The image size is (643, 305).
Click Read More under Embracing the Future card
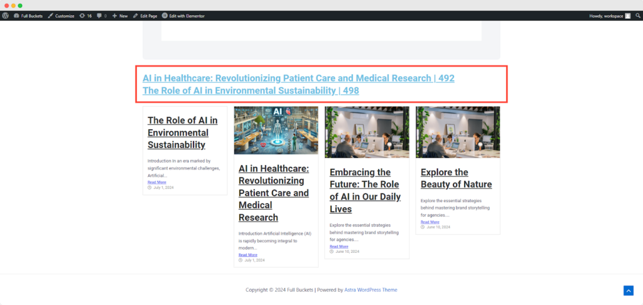339,247
